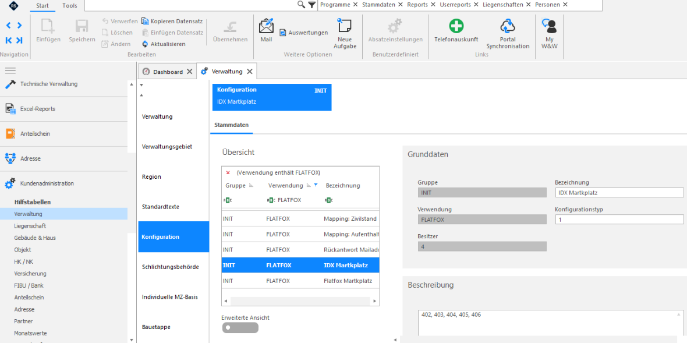Click the small down arrow above Verwaltung list
This screenshot has width=687, height=343.
[141, 84]
